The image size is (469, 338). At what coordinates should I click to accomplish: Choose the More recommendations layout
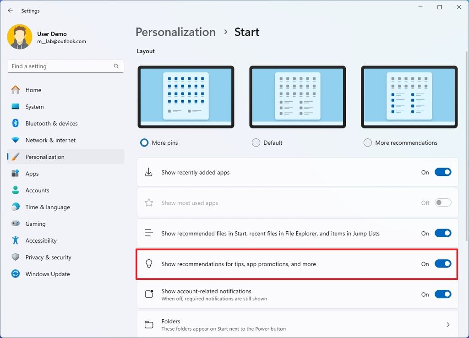tap(368, 142)
